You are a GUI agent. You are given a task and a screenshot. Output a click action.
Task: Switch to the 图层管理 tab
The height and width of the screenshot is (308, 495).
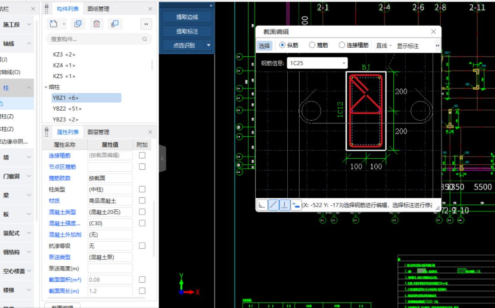click(99, 132)
